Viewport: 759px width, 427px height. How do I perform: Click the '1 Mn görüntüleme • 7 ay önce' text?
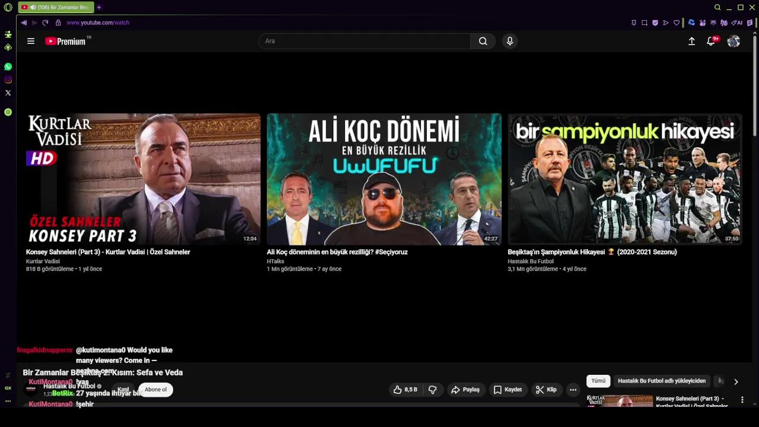[304, 269]
